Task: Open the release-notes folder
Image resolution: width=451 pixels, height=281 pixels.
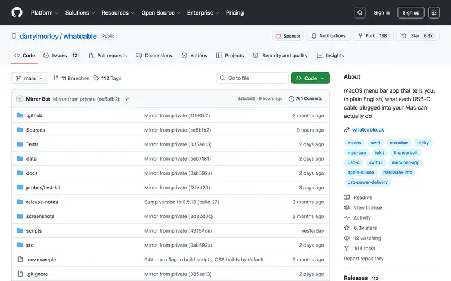Action: pyautogui.click(x=42, y=202)
